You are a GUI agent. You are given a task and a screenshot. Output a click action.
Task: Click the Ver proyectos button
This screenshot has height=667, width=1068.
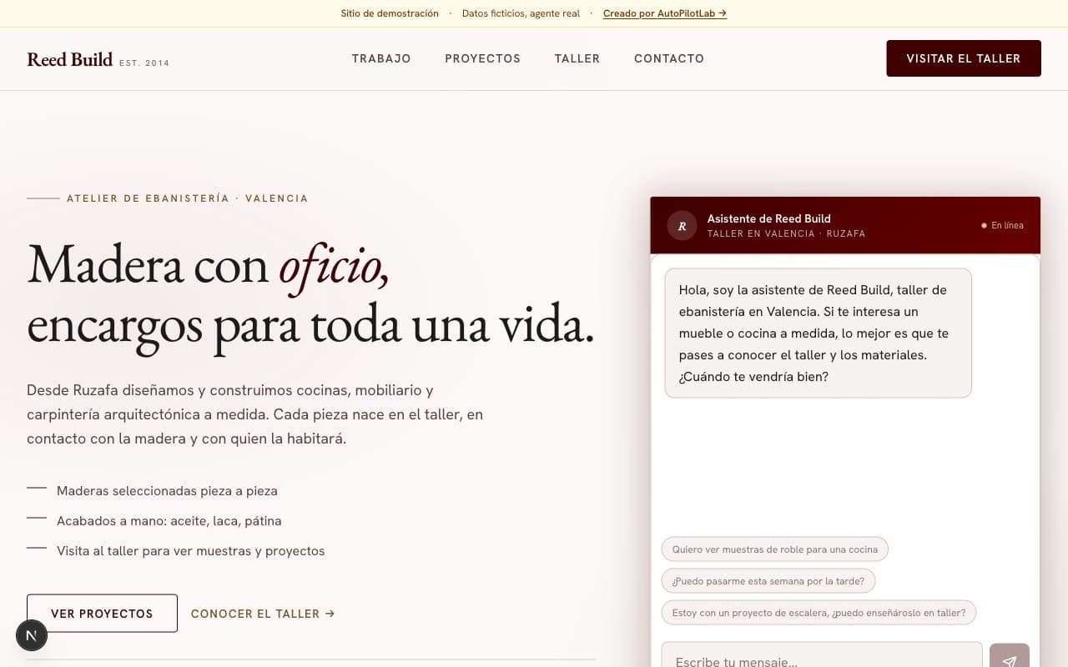(102, 614)
